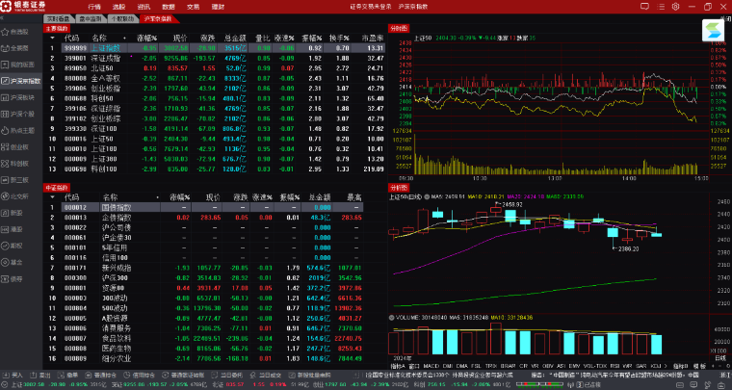This screenshot has height=390, width=732.
Task: Click 关闭 next to the floating icon
Action: [x=725, y=17]
